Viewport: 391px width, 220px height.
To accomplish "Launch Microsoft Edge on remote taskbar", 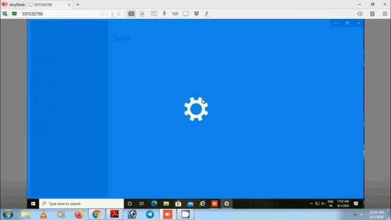I will (x=154, y=204).
